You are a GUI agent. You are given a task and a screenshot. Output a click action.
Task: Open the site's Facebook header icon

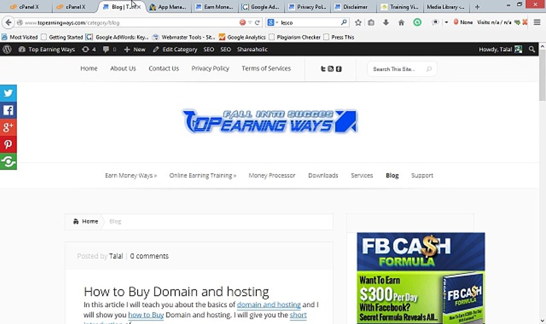point(339,69)
